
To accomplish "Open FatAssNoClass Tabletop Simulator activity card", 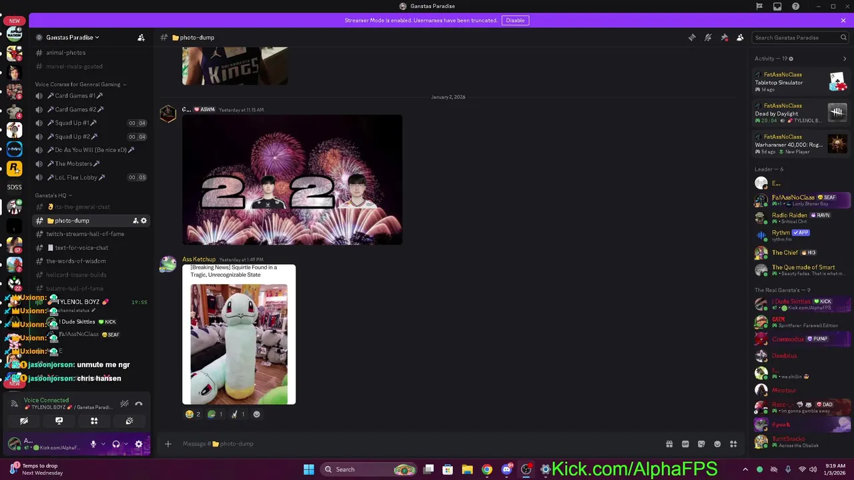I will (801, 82).
